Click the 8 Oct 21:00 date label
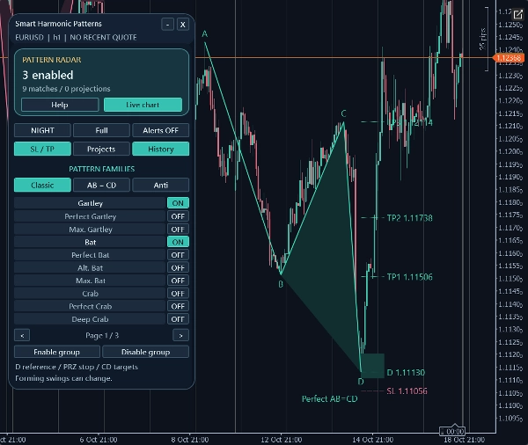This screenshot has height=445, width=528. coord(190,440)
